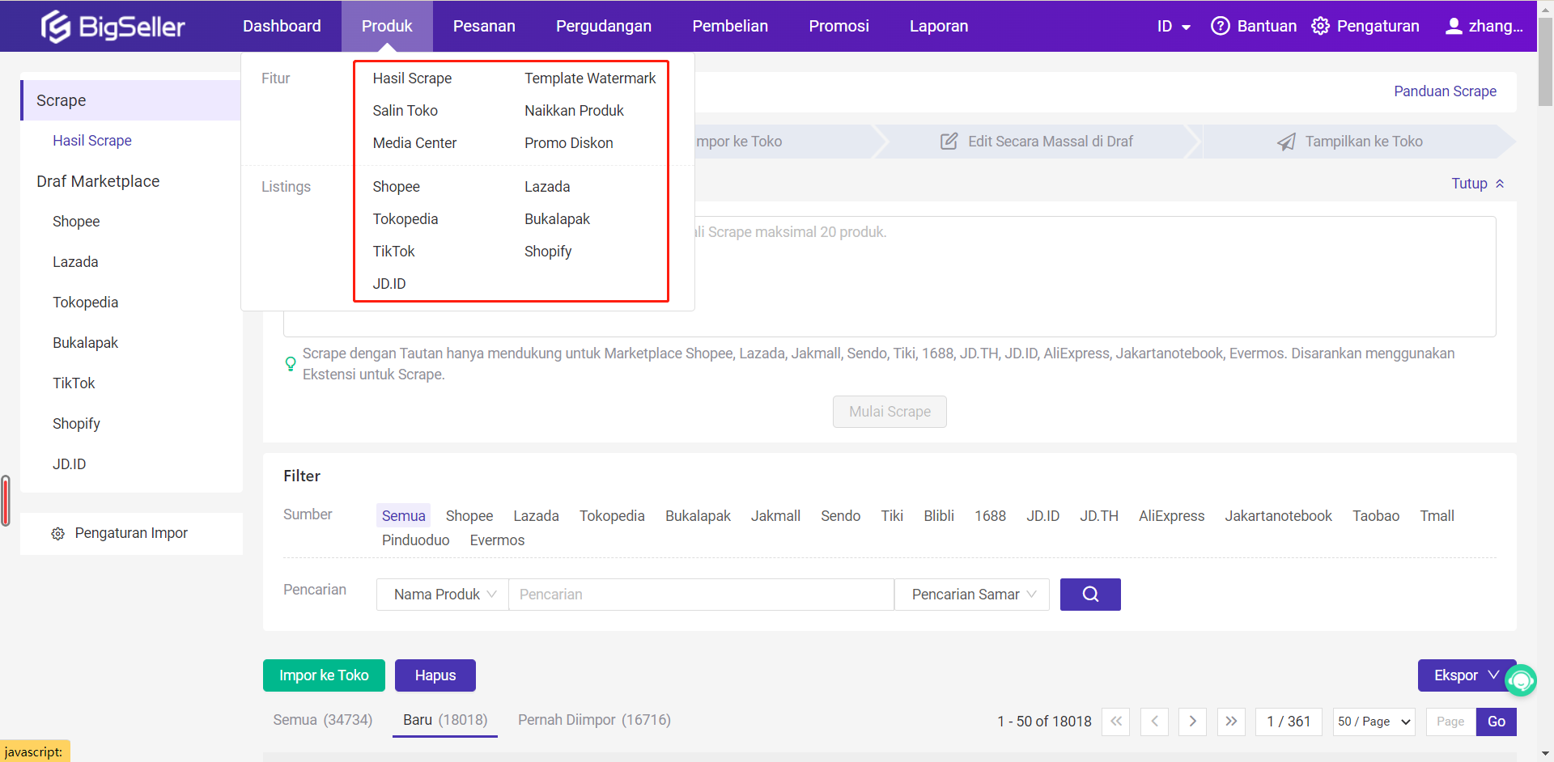
Task: Select Naikkan Produk menu entry
Action: (574, 111)
